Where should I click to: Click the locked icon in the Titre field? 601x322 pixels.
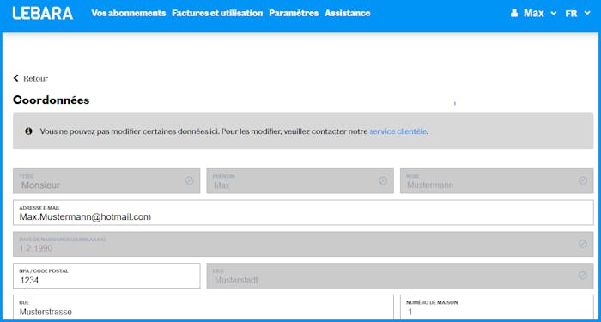190,181
